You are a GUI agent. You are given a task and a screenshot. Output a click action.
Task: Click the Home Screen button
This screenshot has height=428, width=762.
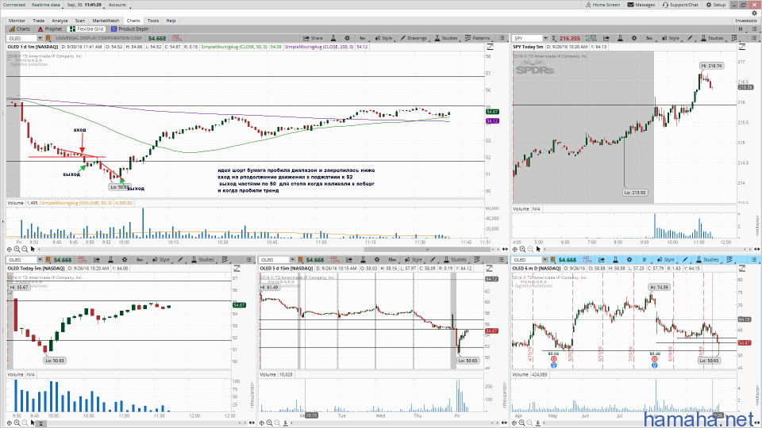(602, 5)
